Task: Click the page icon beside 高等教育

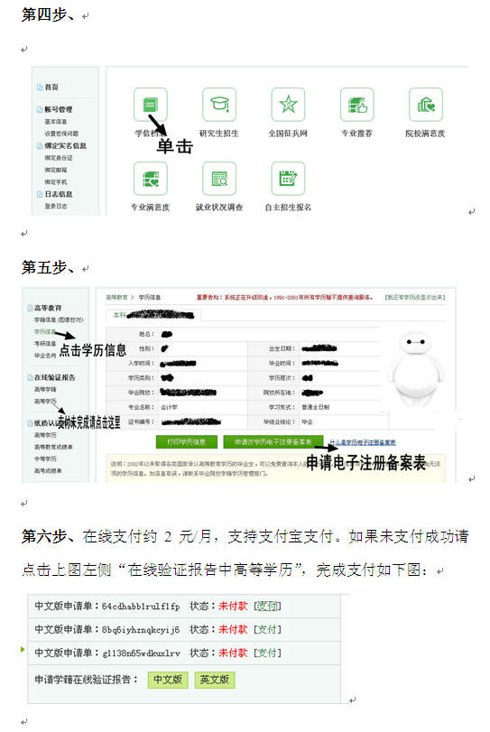Action: point(30,308)
